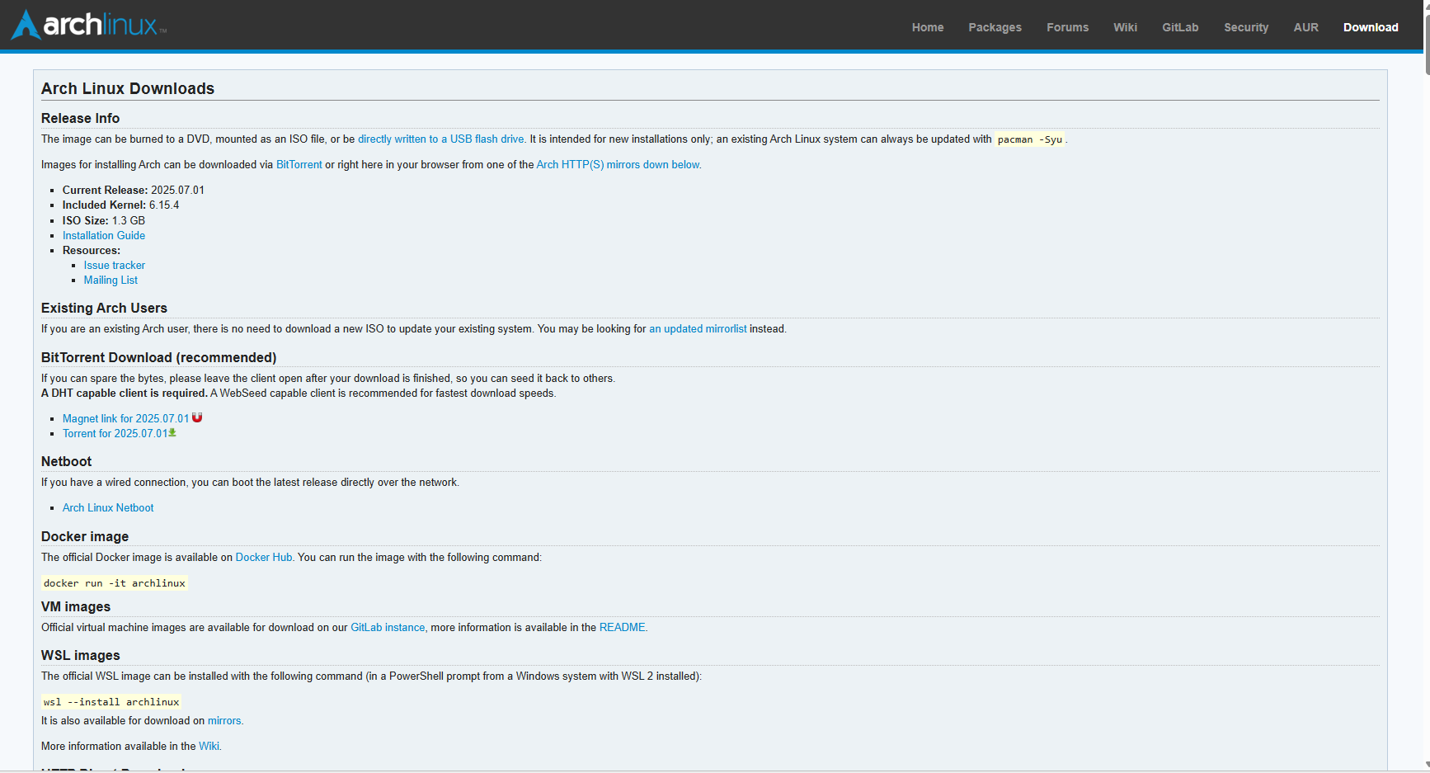Click the Arch Linux logo

coord(88,25)
